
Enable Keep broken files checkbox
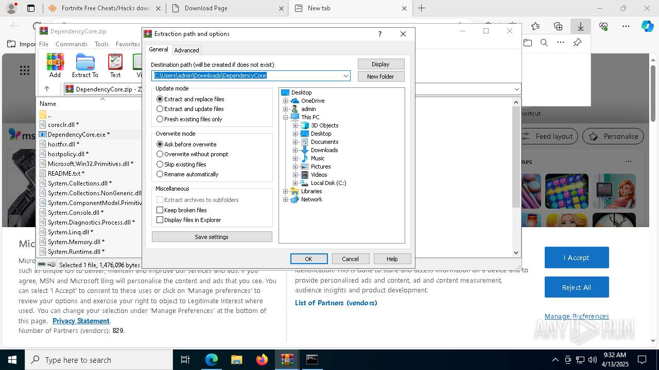click(160, 210)
